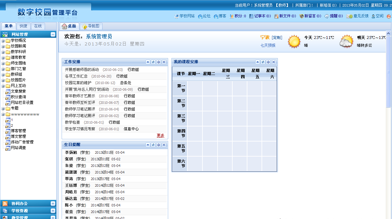
Task: Refresh the 工作安排 panel
Action: click(x=153, y=62)
